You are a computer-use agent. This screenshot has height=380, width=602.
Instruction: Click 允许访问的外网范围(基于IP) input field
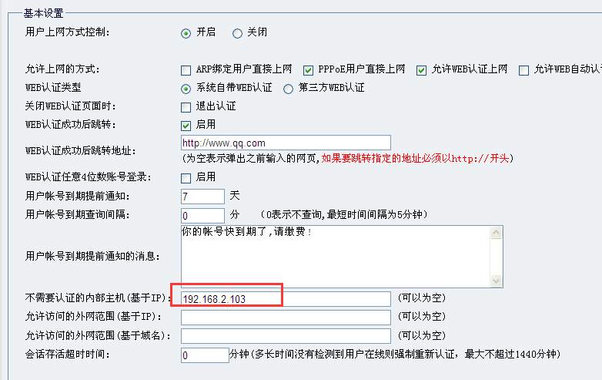(x=285, y=318)
